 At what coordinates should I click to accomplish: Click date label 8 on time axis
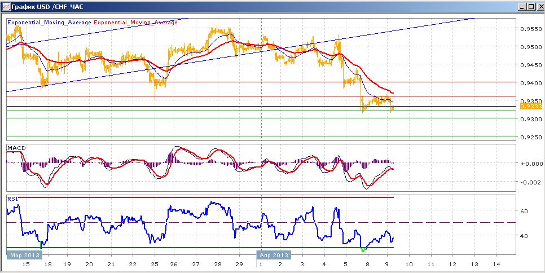[x=367, y=265]
